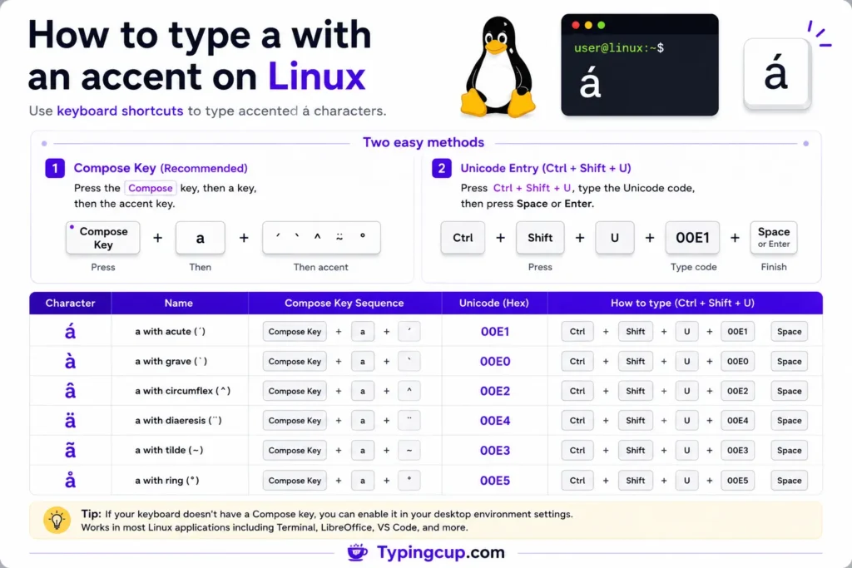This screenshot has height=568, width=852.
Task: Click the ã character in the table
Action: [x=70, y=450]
